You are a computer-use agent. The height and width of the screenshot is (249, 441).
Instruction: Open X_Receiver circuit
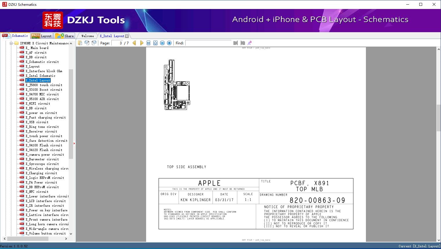click(41, 131)
